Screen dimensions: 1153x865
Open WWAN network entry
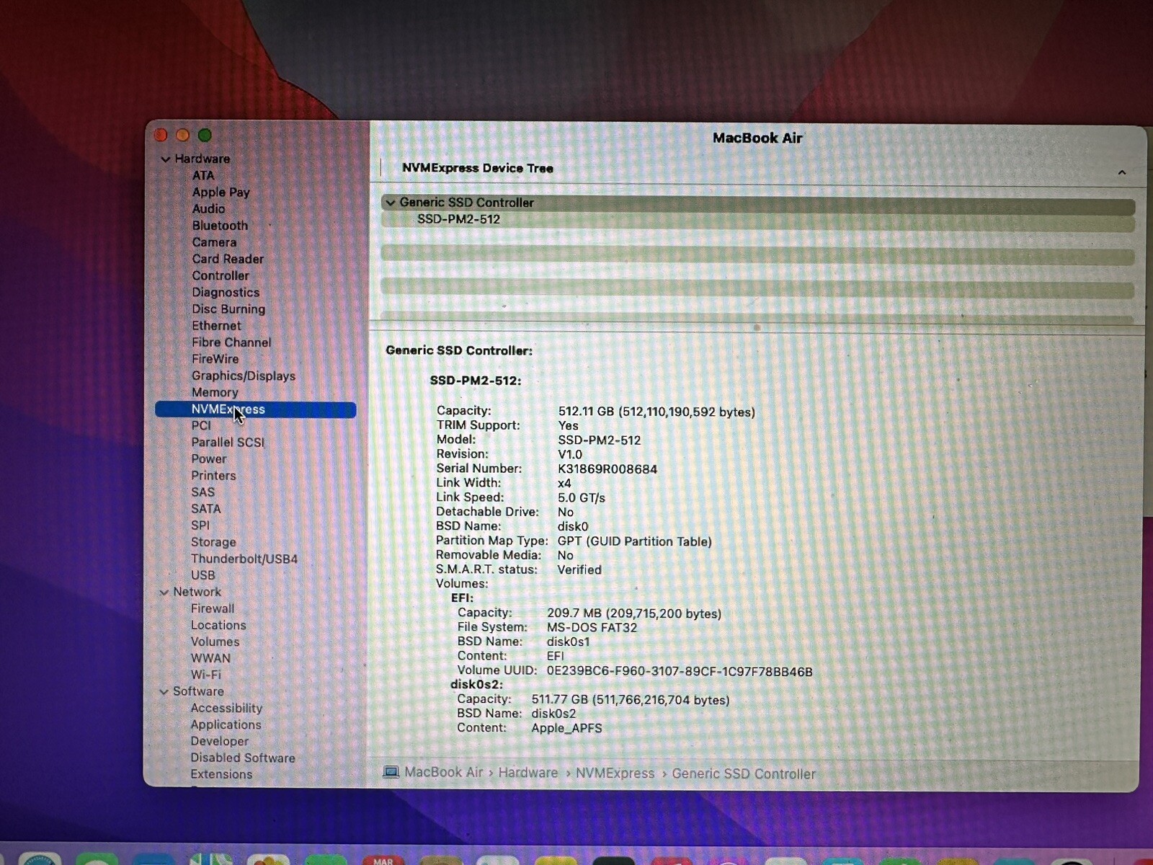210,658
